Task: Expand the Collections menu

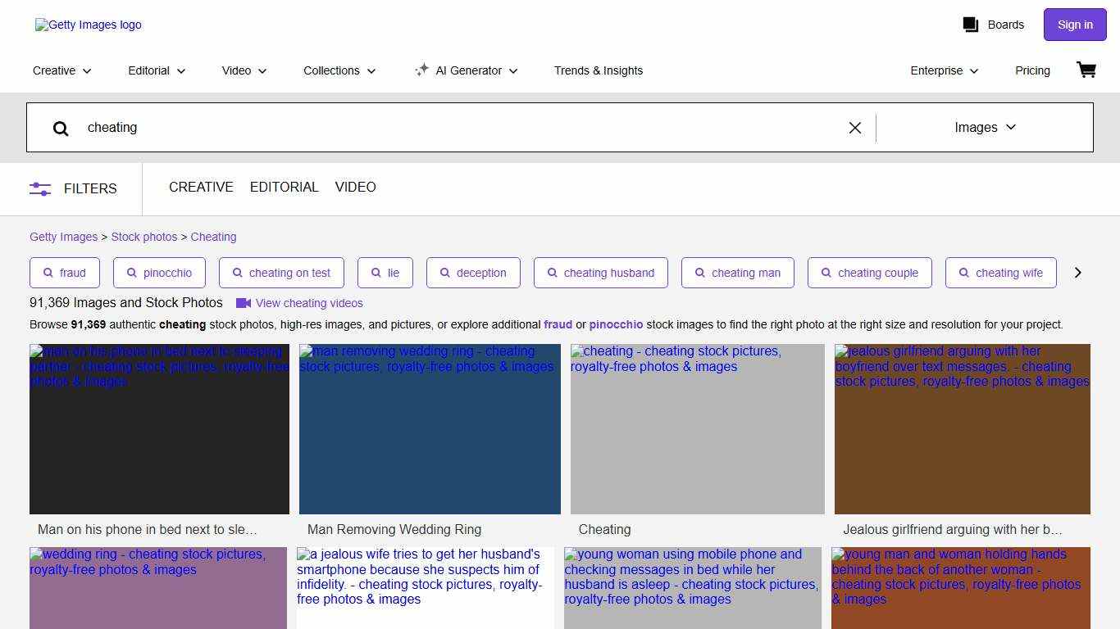Action: (x=339, y=70)
